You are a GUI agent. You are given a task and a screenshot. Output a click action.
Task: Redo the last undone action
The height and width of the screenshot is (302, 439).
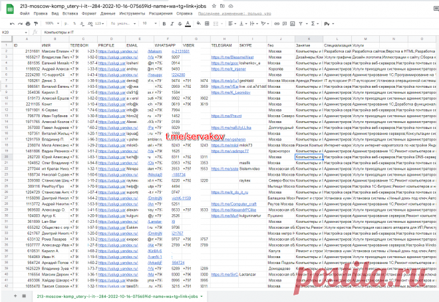(x=20, y=24)
